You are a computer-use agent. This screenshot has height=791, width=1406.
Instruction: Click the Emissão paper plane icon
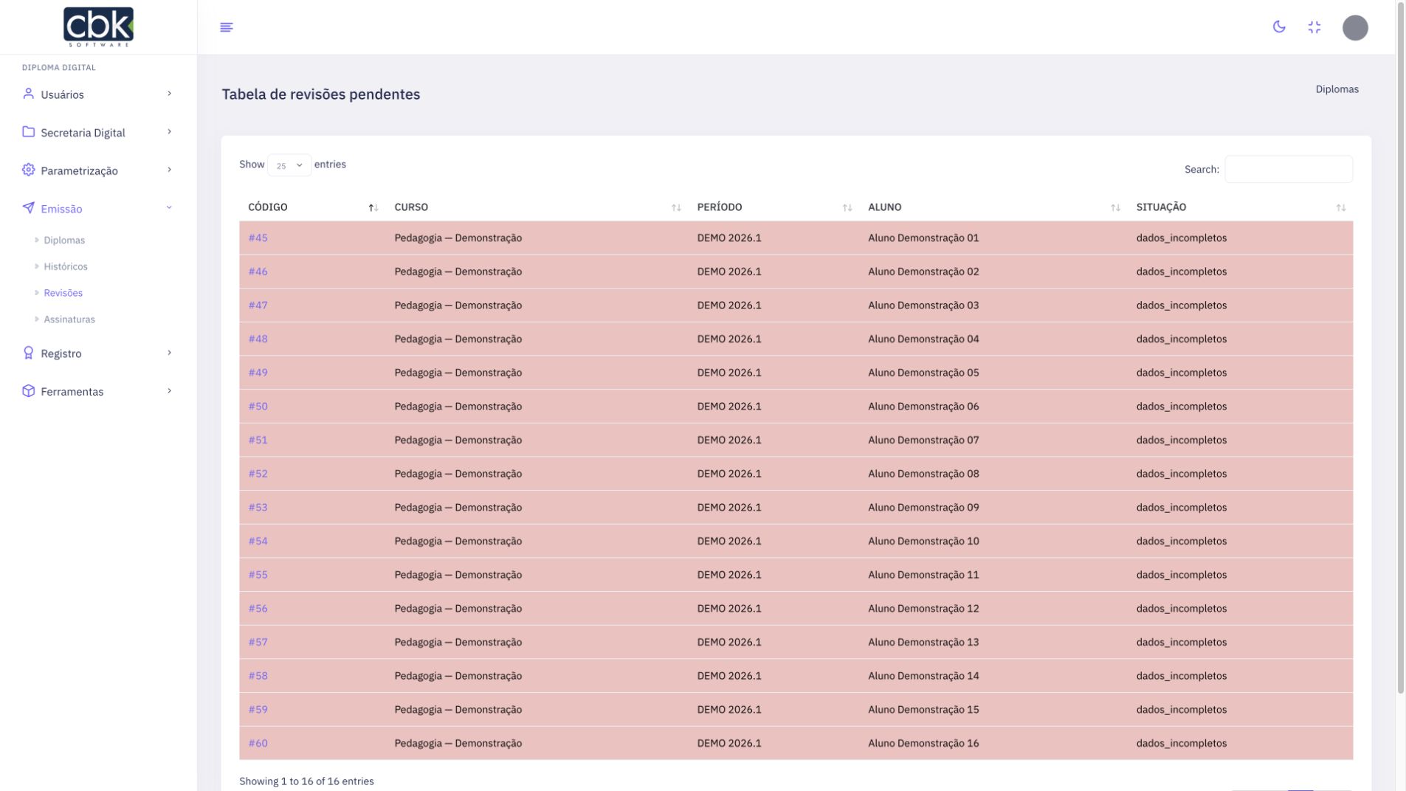point(28,208)
